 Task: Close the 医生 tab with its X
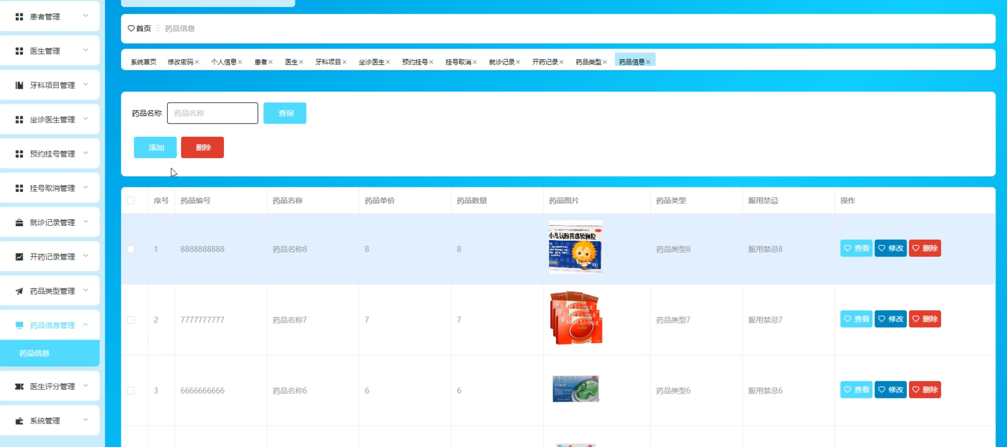coord(301,62)
